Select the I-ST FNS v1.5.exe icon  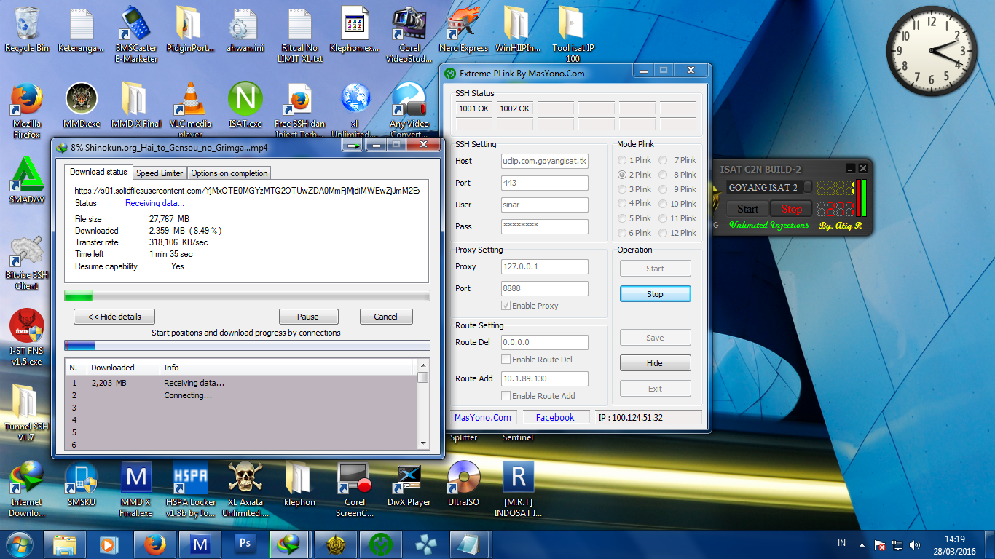pos(27,338)
